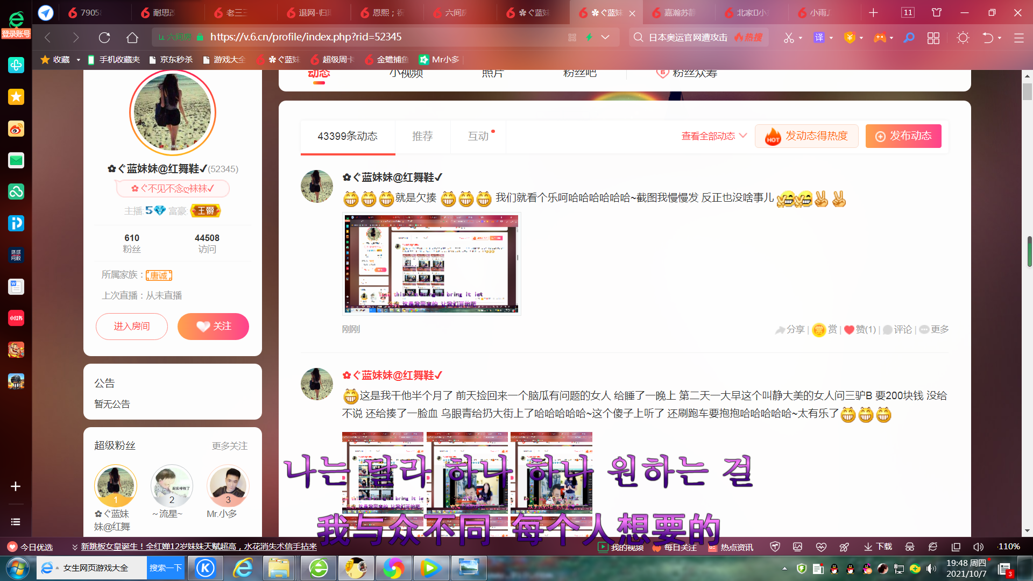Launch Internet Explorer from taskbar
Screen dimensions: 1033x581
243,568
